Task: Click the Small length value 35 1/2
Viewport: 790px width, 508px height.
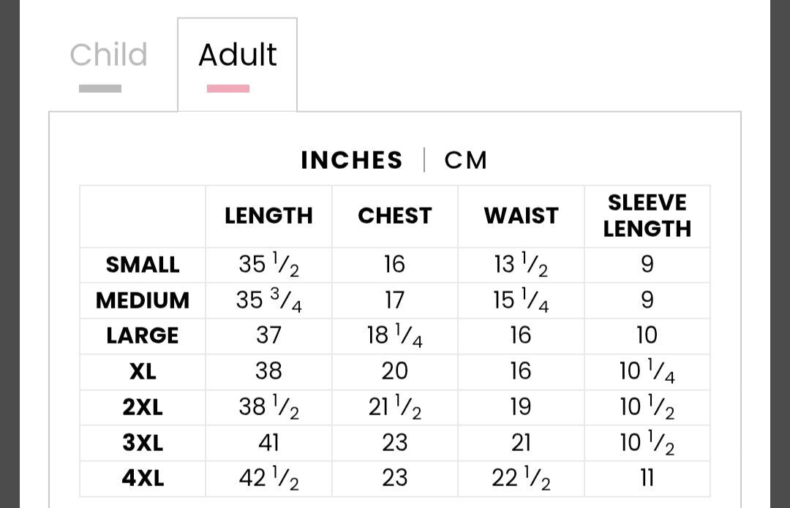Action: 268,265
